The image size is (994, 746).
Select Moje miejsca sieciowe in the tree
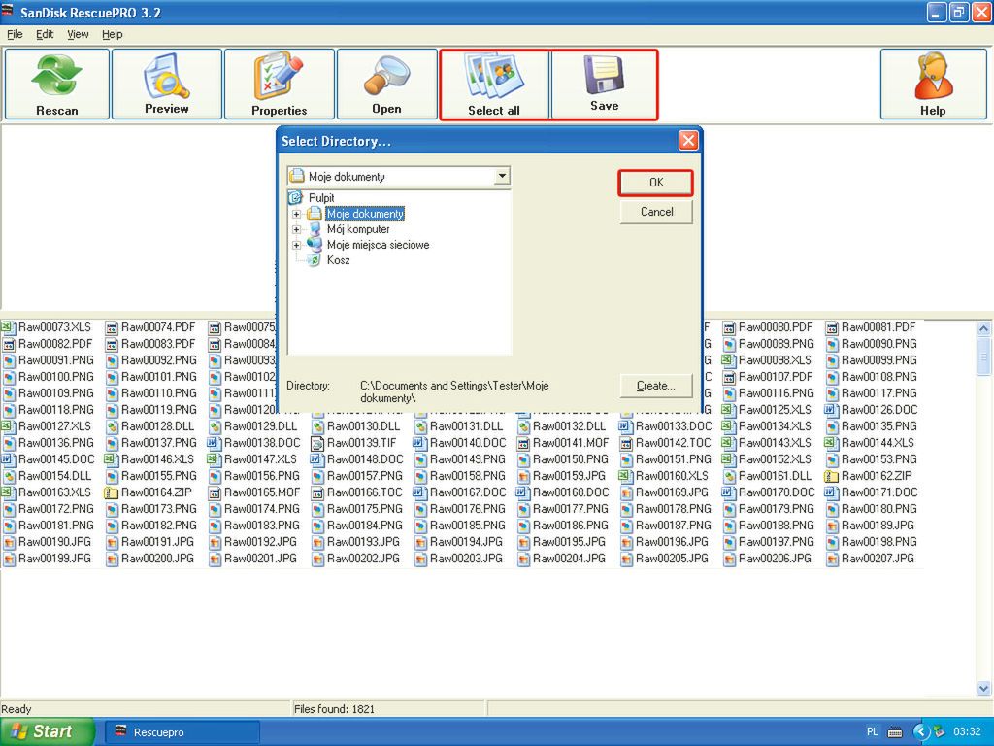[378, 245]
